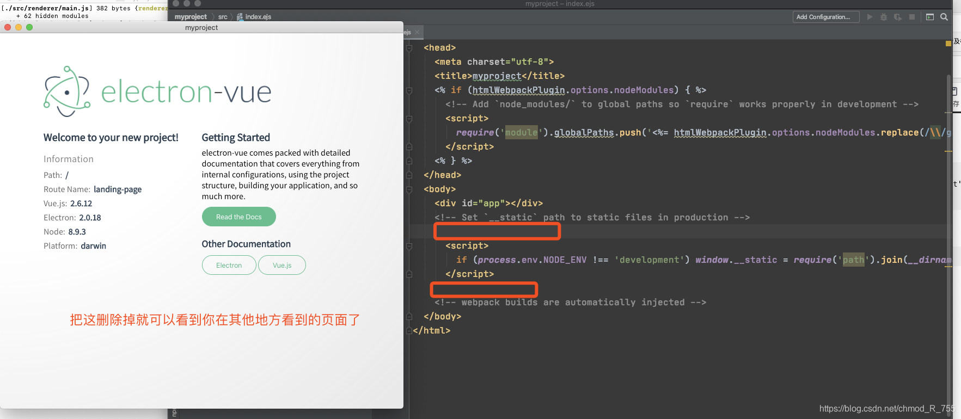Click the 'Information' label

click(69, 159)
